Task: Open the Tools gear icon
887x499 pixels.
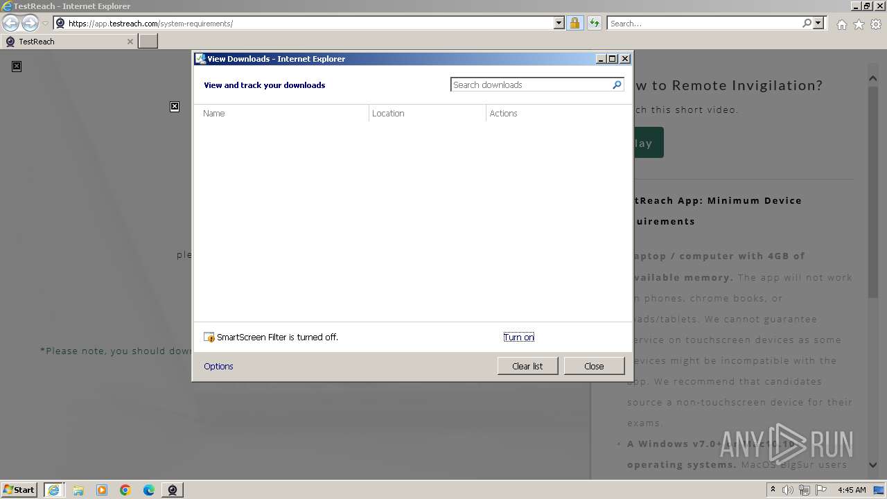Action: (x=875, y=24)
